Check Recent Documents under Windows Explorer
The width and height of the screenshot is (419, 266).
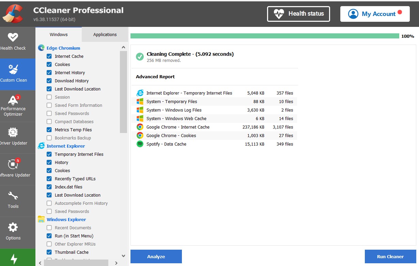click(49, 228)
